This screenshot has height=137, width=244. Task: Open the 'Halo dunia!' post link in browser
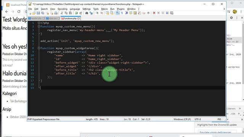coord(14,73)
